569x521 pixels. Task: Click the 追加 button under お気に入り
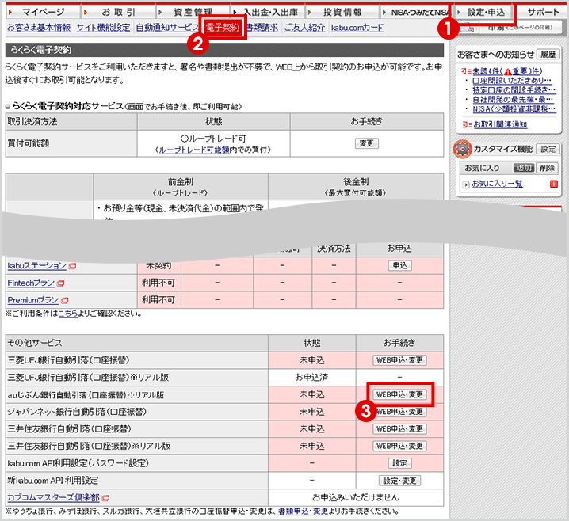click(x=524, y=168)
